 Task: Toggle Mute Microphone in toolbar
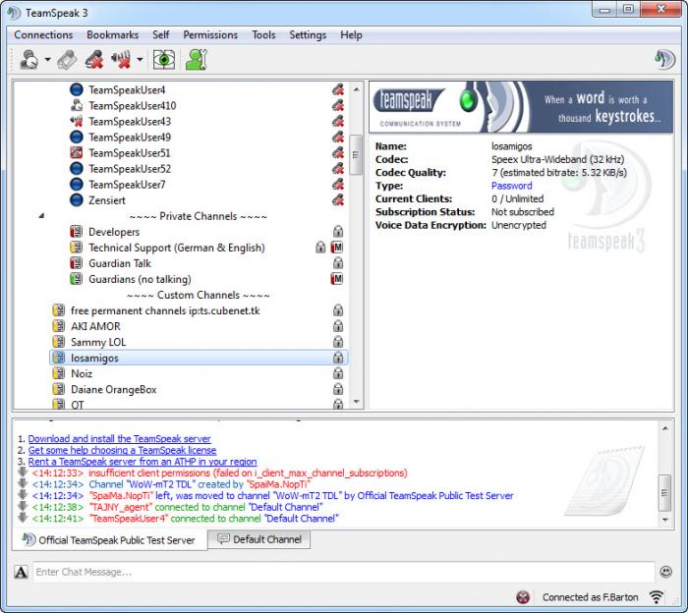(x=94, y=59)
